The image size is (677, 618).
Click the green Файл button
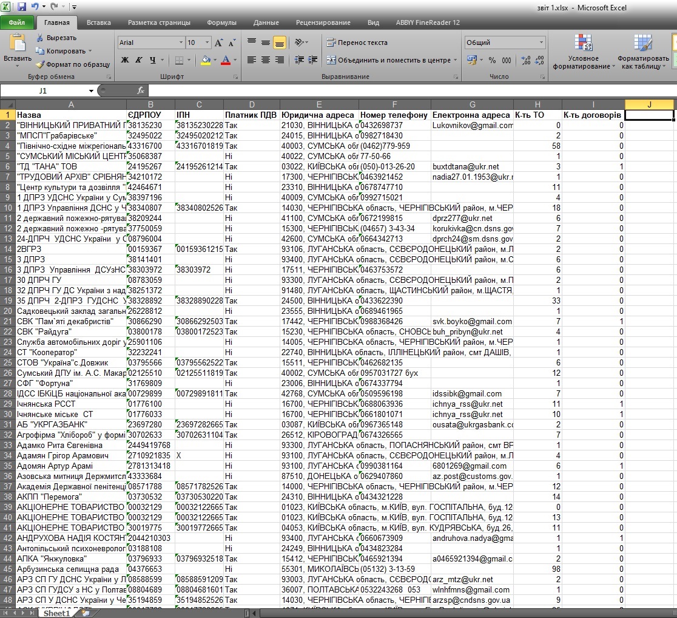click(17, 22)
